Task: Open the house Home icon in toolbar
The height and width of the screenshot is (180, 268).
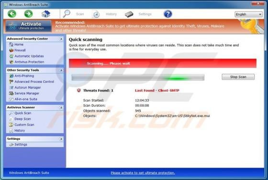Action: point(46,14)
